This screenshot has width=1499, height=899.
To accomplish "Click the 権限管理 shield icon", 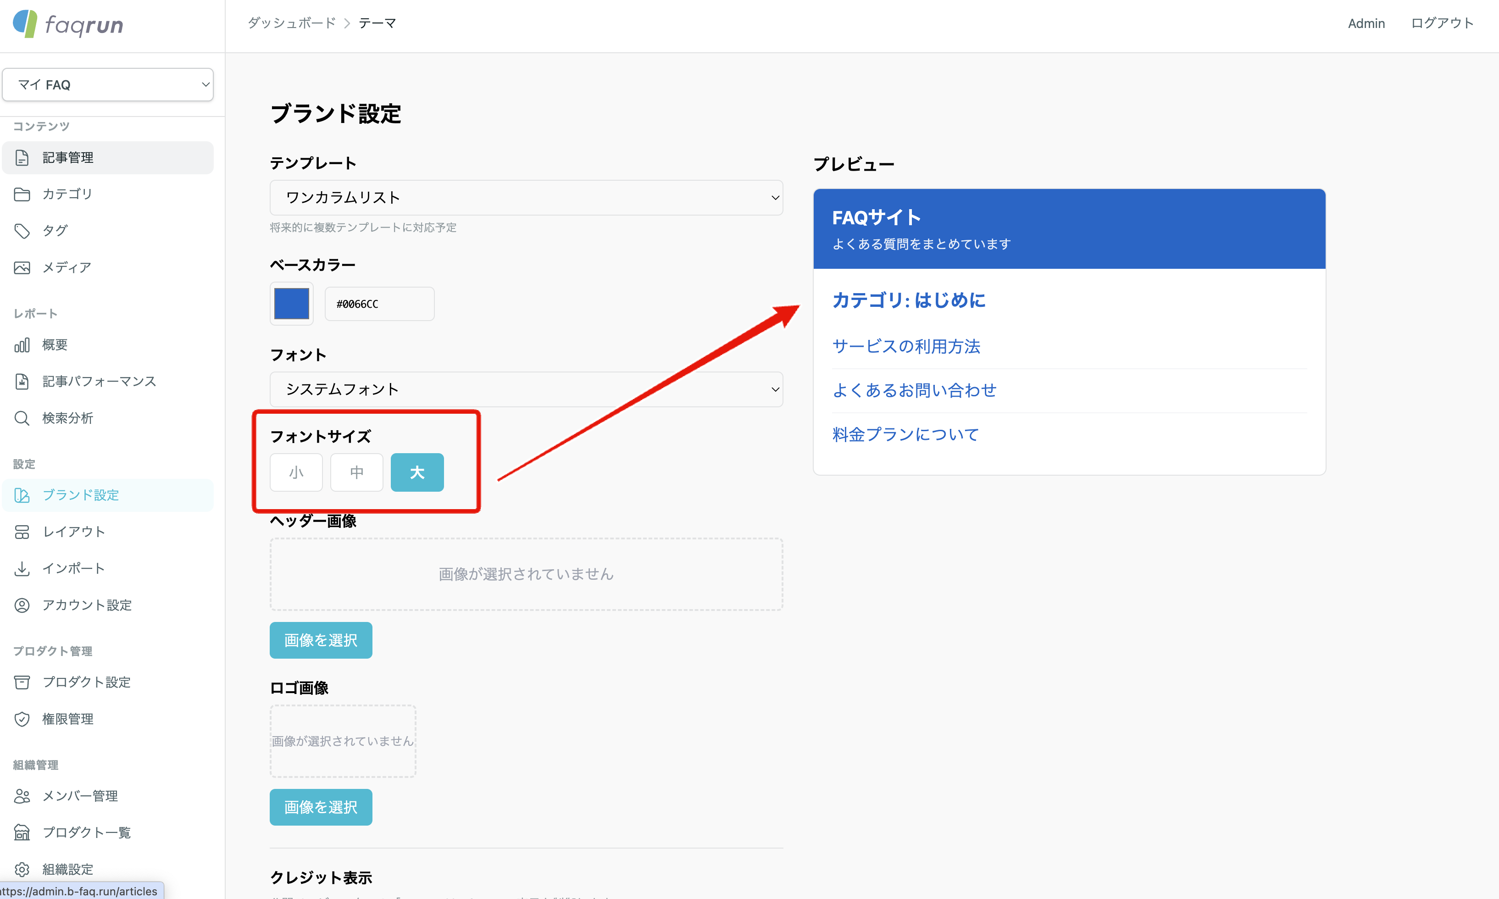I will (22, 719).
